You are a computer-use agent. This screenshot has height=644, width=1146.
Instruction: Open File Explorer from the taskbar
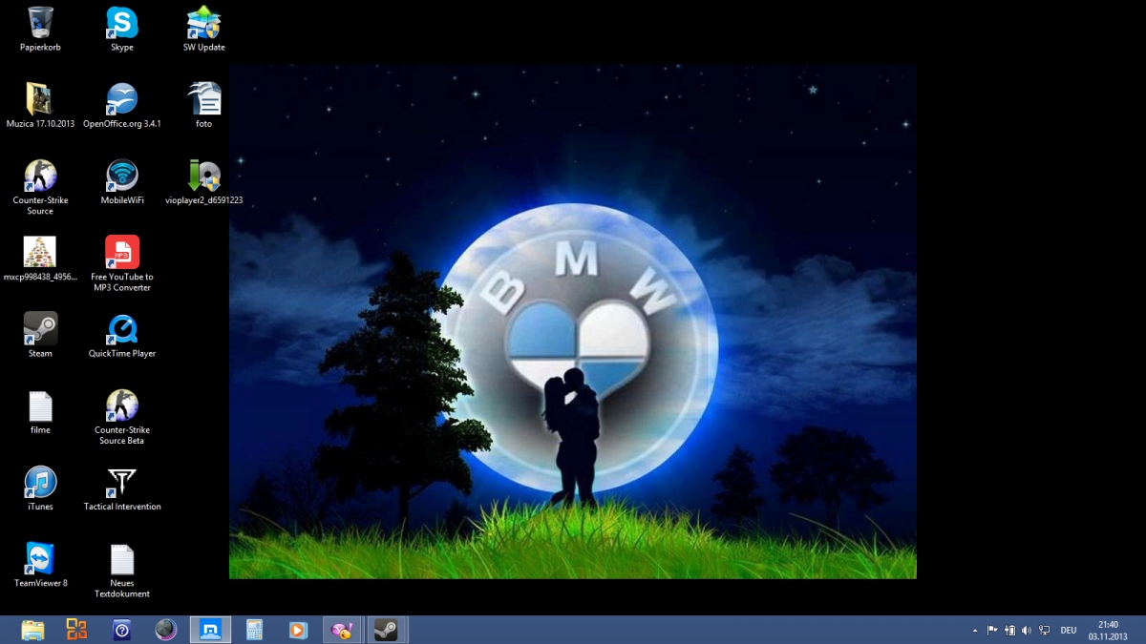click(x=32, y=630)
